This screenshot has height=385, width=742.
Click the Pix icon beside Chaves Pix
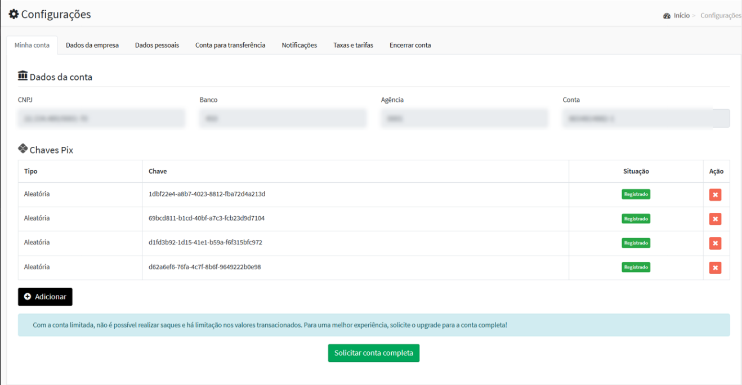23,149
